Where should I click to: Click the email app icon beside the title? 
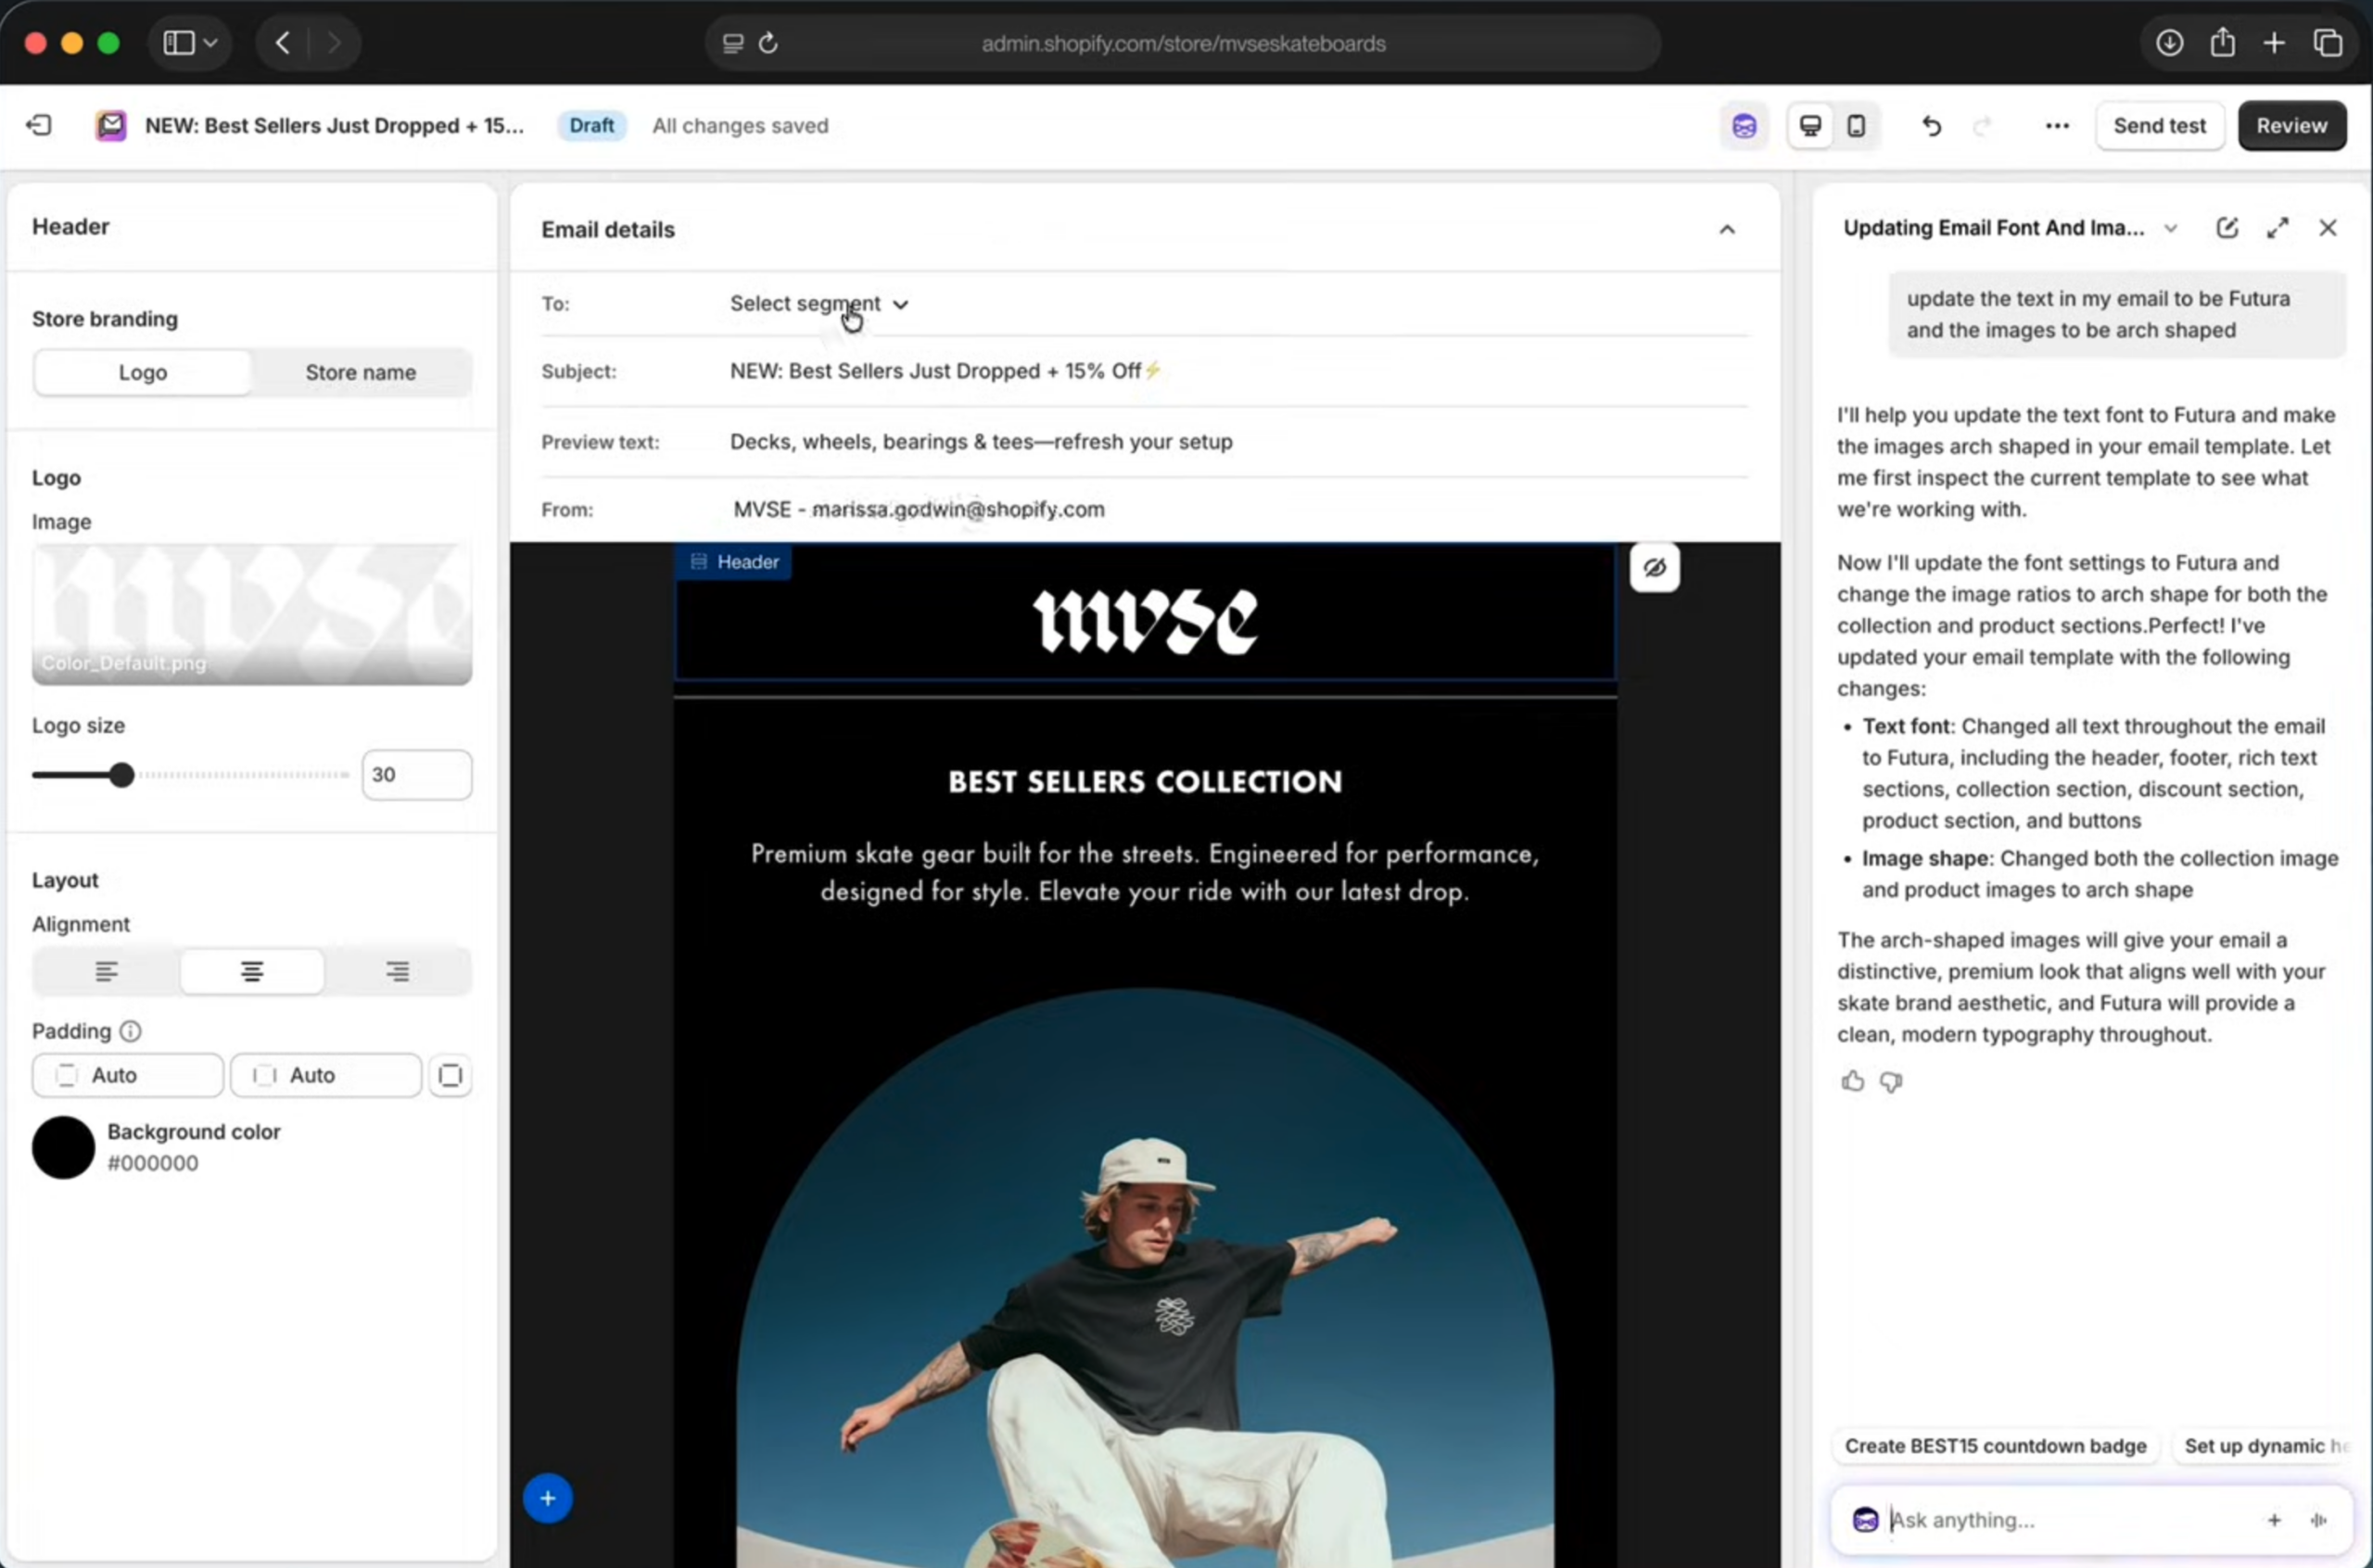pyautogui.click(x=111, y=125)
